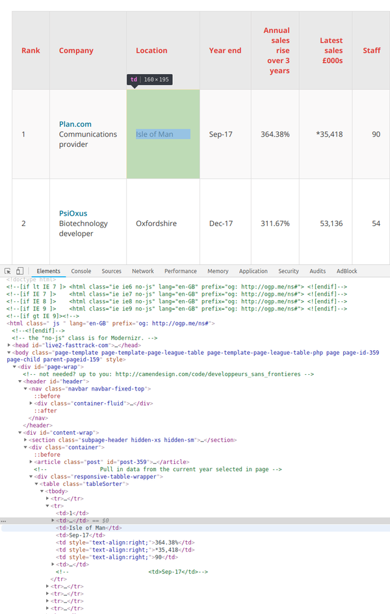390x614 pixels.
Task: Expand the selected td node marked $0
Action: click(53, 520)
